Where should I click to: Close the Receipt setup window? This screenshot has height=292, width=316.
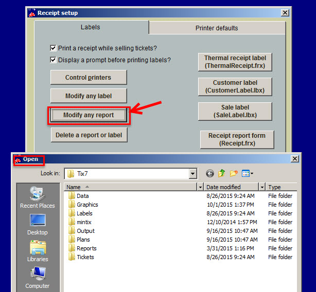click(x=285, y=13)
